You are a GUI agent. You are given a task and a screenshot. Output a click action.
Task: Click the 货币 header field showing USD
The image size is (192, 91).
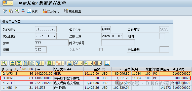41,50
